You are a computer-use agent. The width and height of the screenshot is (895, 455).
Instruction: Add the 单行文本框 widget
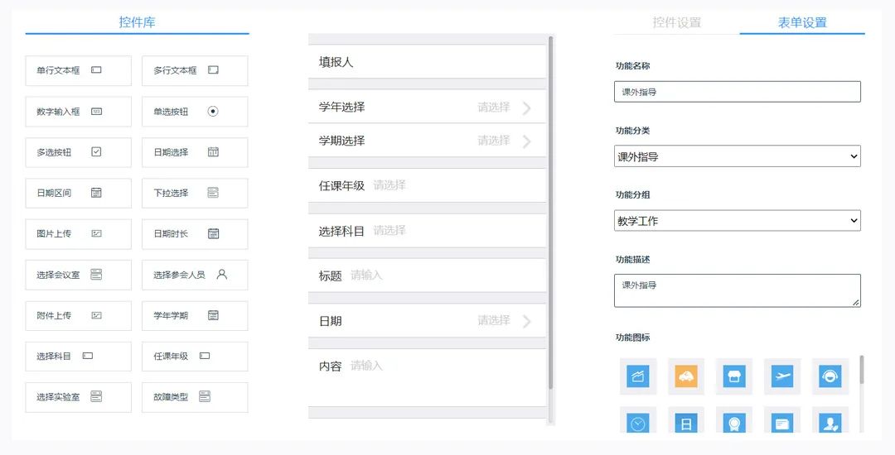click(x=78, y=70)
